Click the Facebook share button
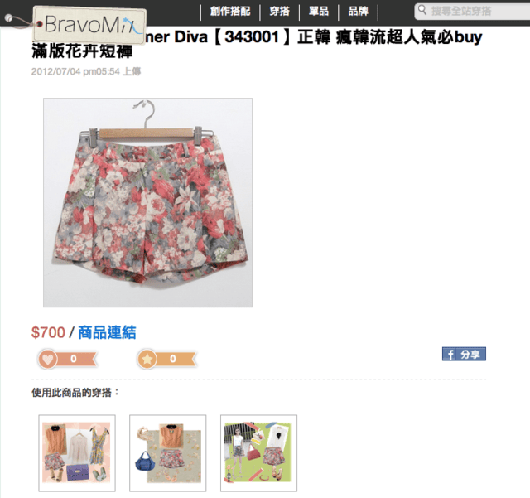 pyautogui.click(x=464, y=354)
